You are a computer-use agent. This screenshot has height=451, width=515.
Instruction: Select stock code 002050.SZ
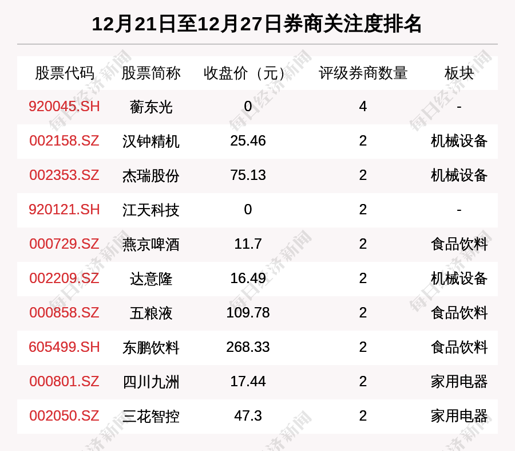64,416
